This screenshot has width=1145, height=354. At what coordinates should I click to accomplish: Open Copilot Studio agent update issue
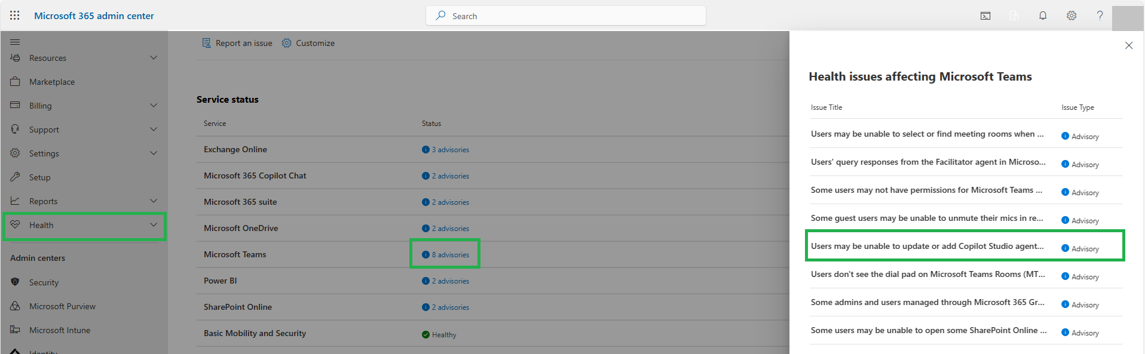927,246
